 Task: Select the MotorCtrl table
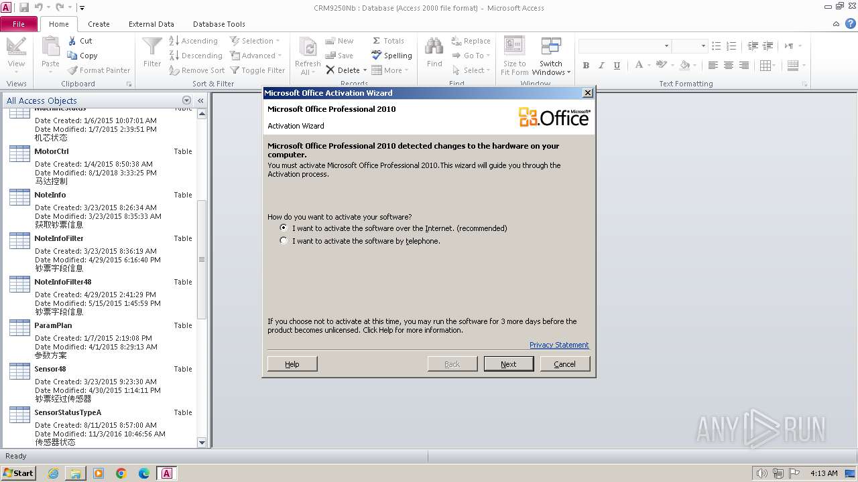point(101,164)
